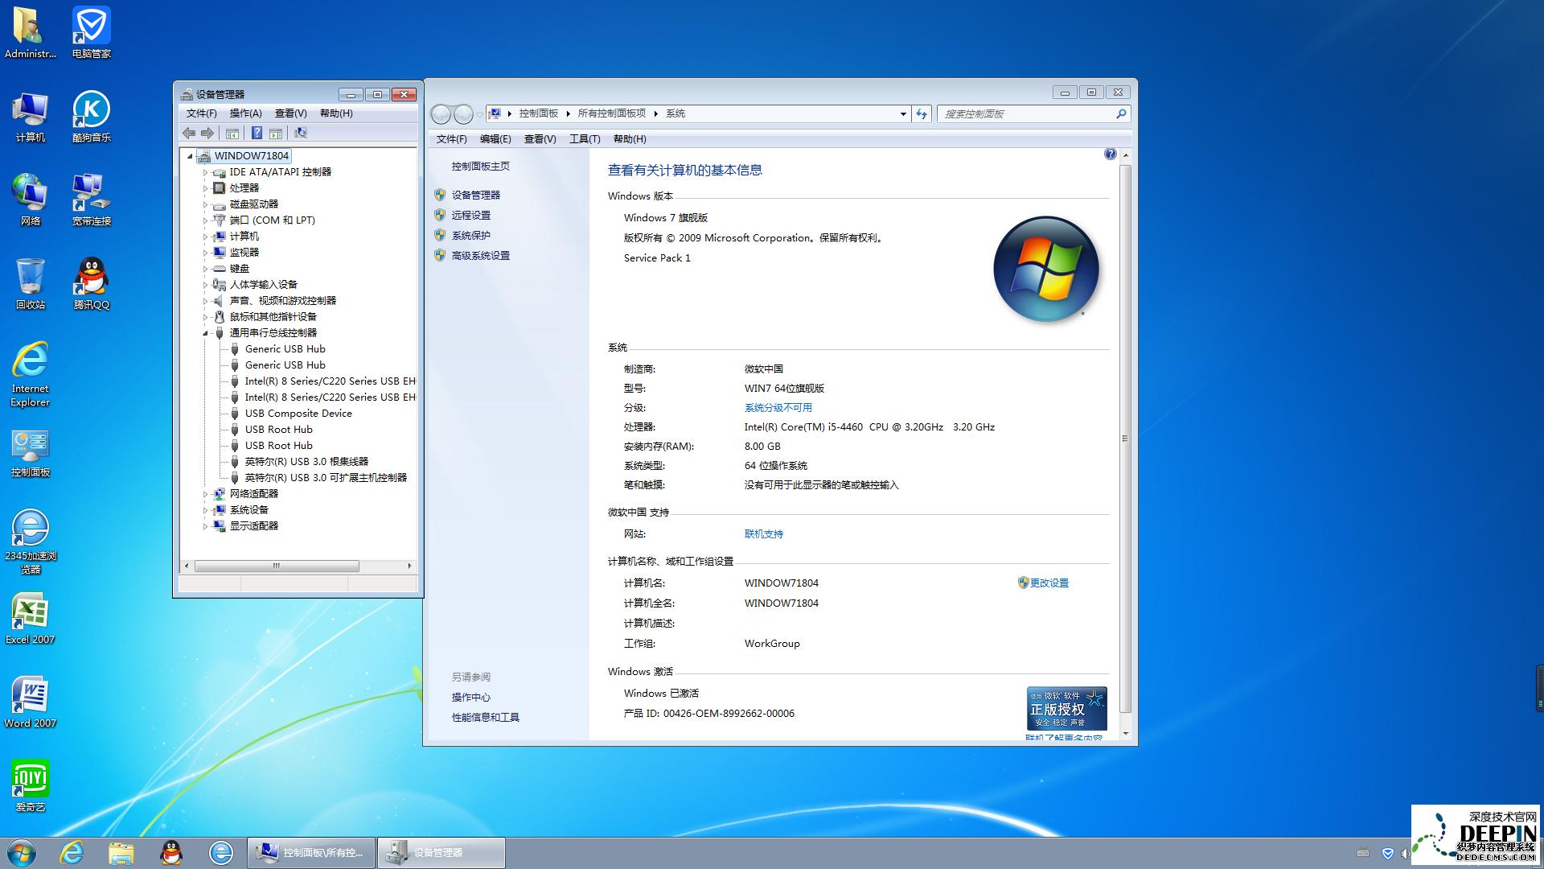Image resolution: width=1544 pixels, height=869 pixels.
Task: Open 远程程序 settings
Action: [472, 214]
